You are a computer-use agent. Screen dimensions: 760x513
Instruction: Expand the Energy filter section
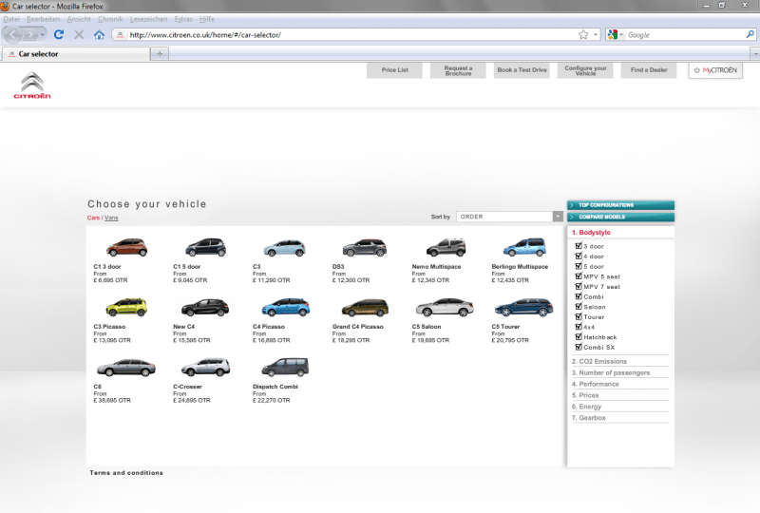586,407
